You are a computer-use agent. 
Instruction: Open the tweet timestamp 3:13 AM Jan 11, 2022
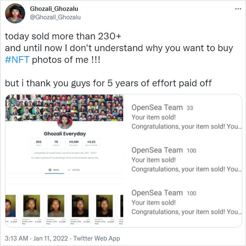click(36, 238)
